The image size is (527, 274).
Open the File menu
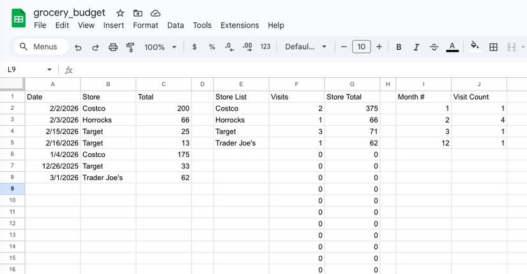pos(40,25)
